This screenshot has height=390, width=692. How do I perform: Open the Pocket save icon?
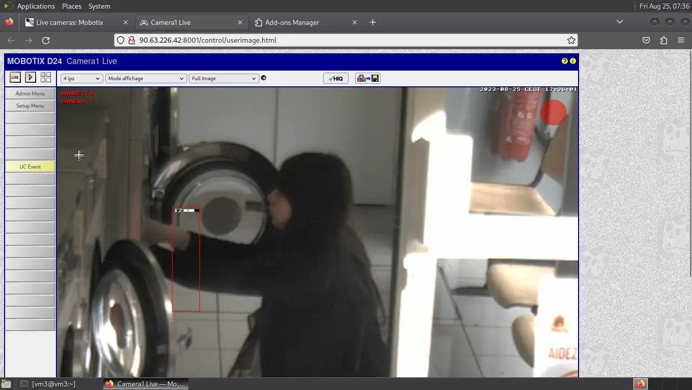pos(646,40)
